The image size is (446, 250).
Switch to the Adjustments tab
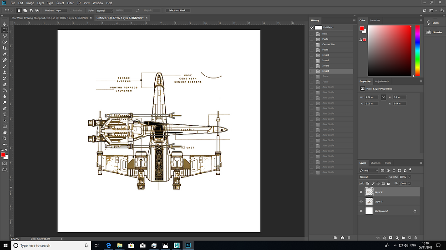(382, 81)
